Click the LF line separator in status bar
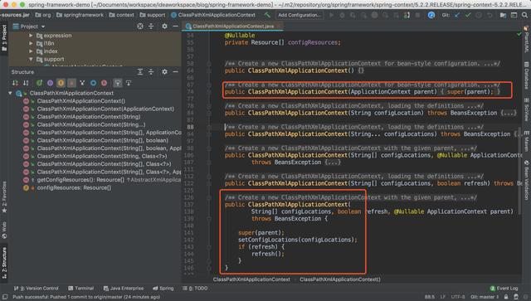Image resolution: width=531 pixels, height=301 pixels. pos(443,297)
